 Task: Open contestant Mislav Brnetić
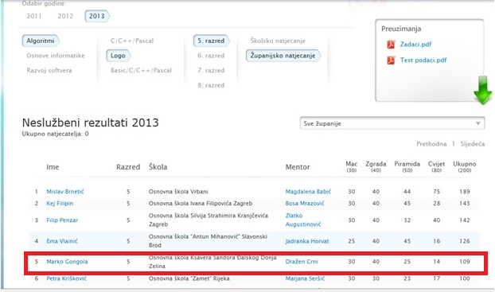(x=65, y=192)
